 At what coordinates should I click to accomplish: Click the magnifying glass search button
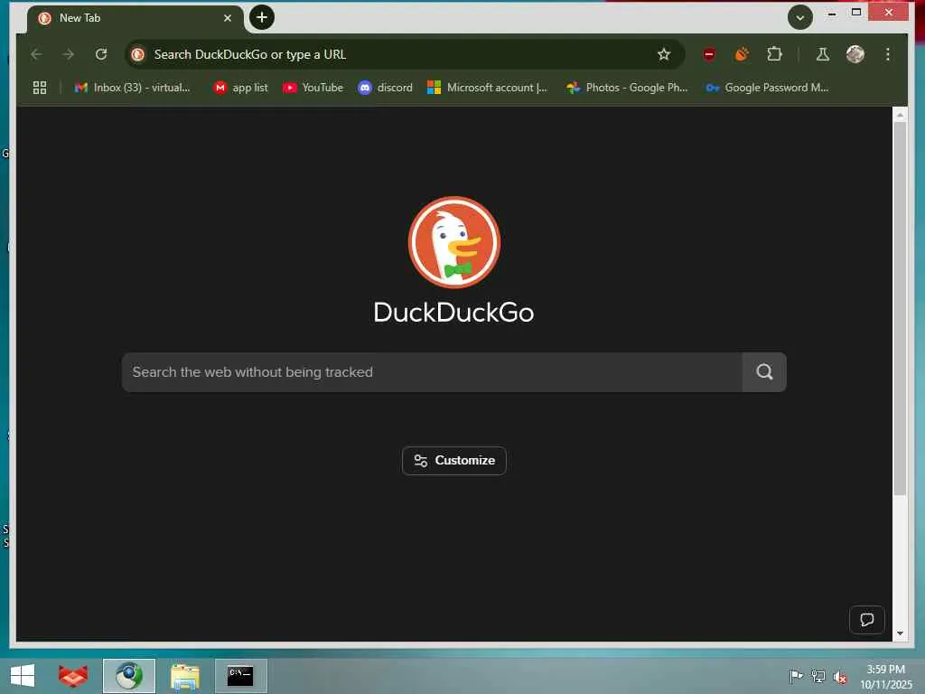pos(764,371)
